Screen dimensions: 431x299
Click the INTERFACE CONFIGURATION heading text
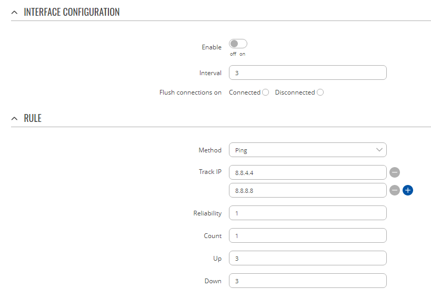click(x=72, y=12)
